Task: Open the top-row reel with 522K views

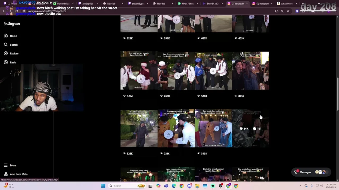Action: pyautogui.click(x=139, y=24)
